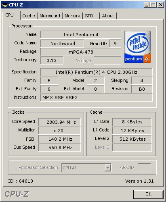Click the OK button
The image size is (166, 202).
(148, 194)
